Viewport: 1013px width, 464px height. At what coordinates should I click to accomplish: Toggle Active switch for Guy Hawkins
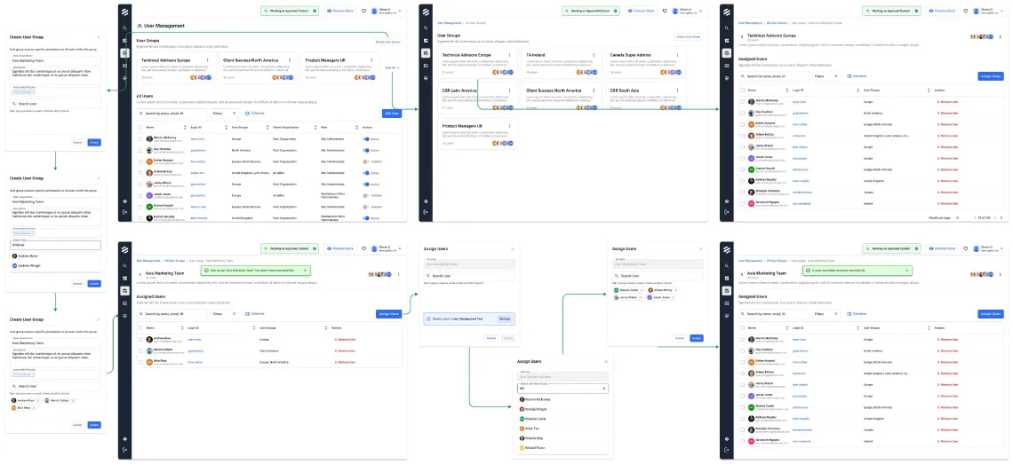[x=366, y=150]
